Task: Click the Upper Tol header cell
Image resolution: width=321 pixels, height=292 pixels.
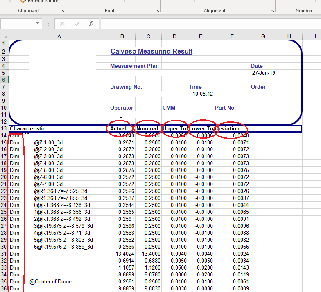Action: point(174,128)
